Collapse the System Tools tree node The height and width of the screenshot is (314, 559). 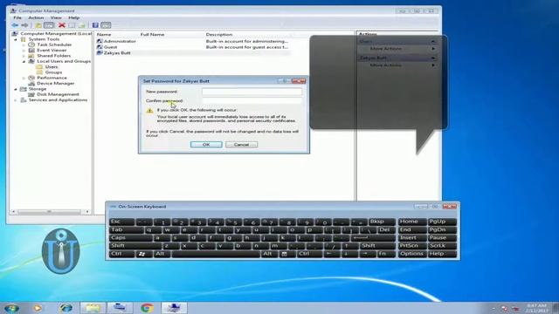pos(16,39)
